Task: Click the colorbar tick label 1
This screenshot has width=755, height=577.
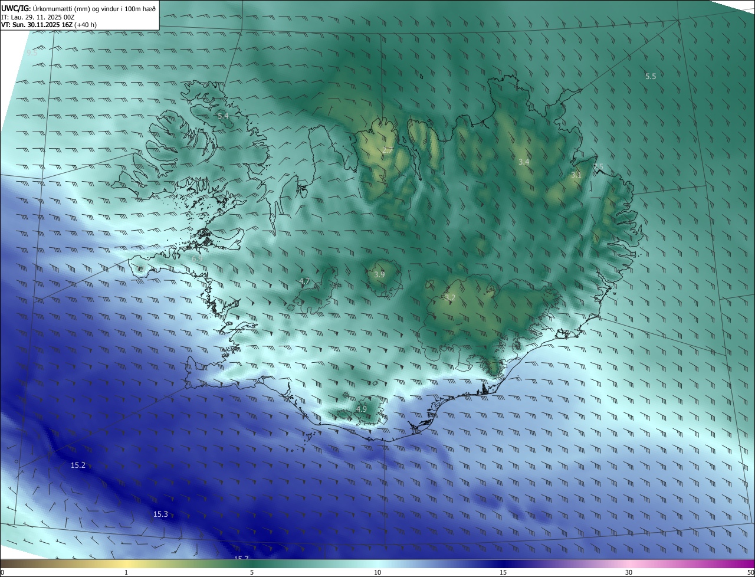Action: coord(126,572)
